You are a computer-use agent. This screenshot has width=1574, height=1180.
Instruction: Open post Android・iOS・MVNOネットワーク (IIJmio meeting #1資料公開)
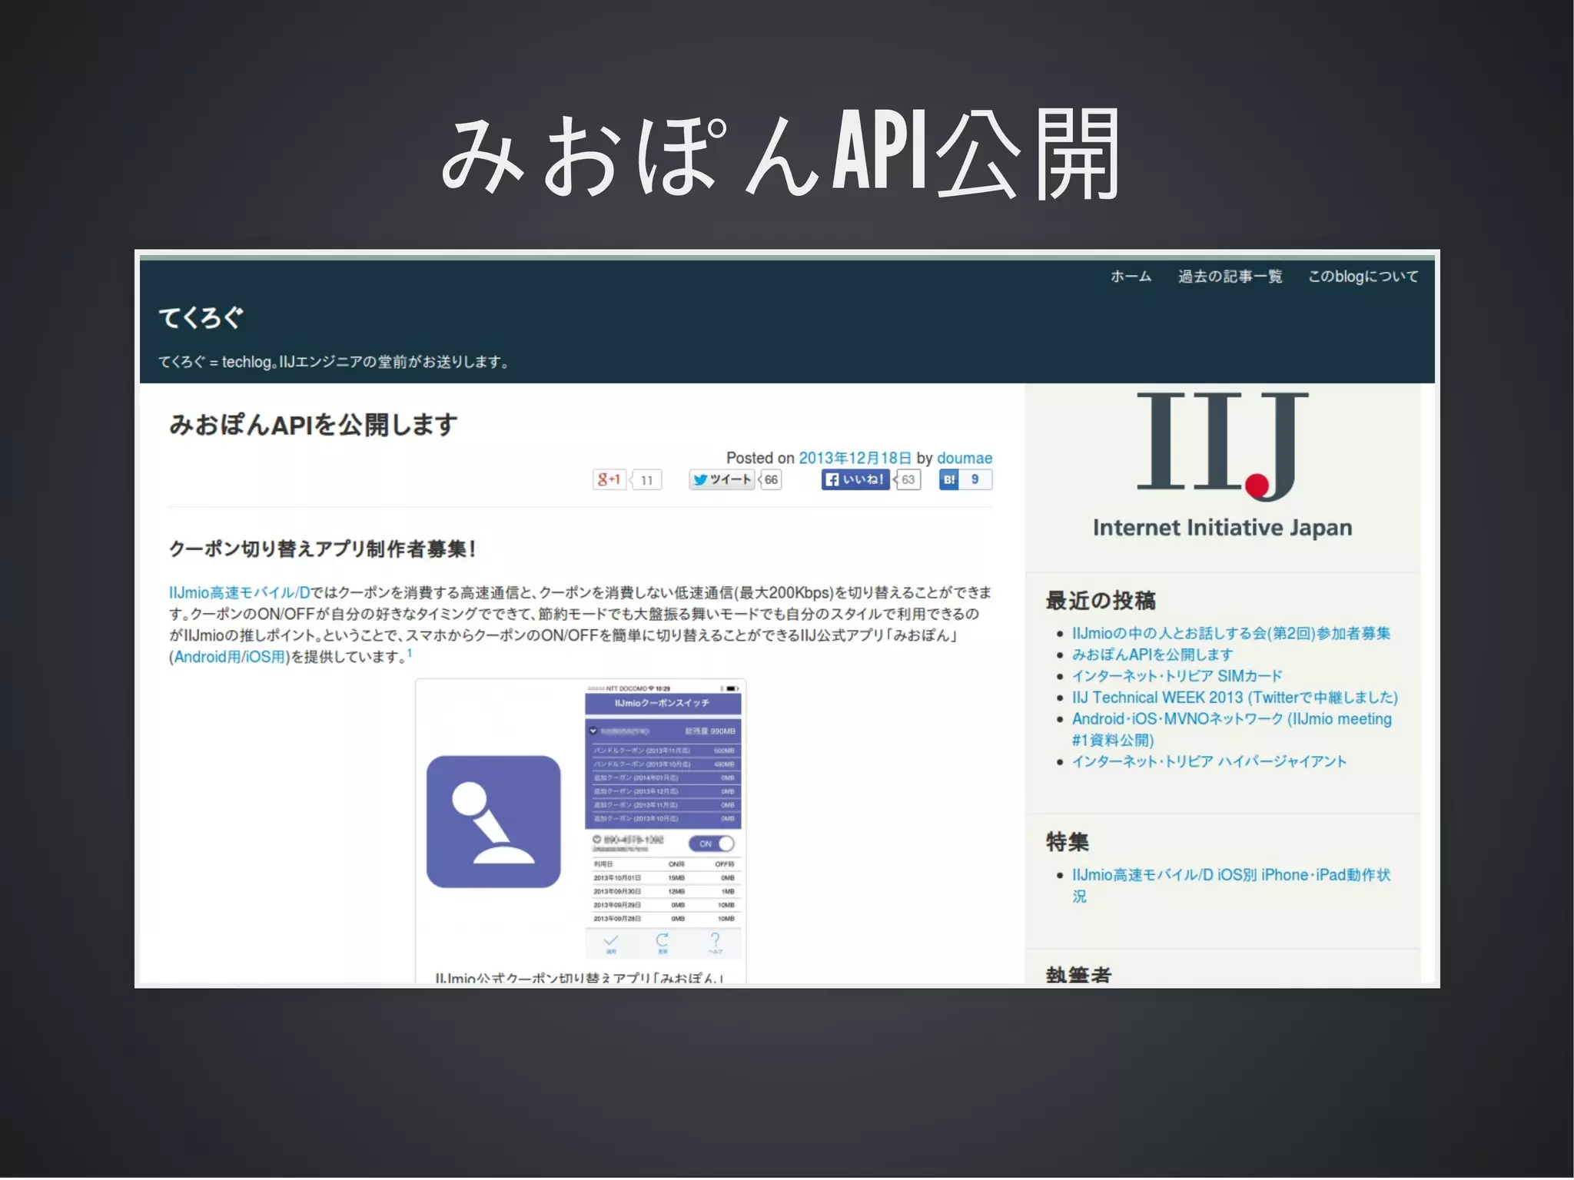(x=1231, y=729)
